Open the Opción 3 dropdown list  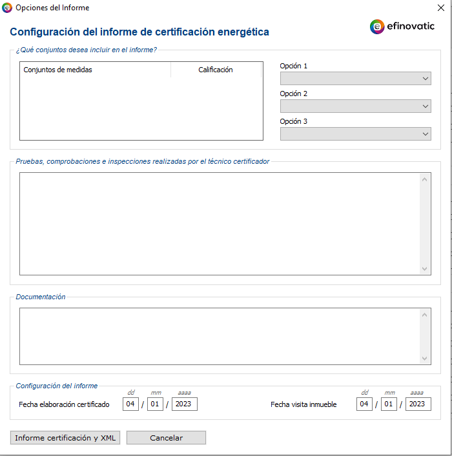(x=355, y=134)
